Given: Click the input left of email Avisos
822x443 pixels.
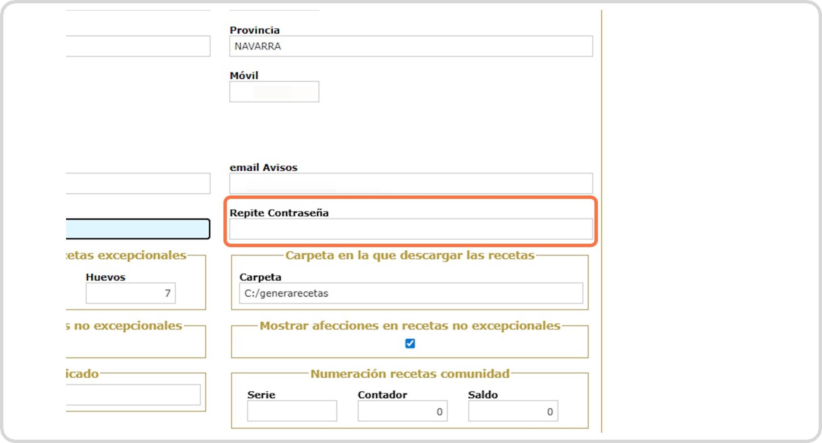Looking at the screenshot, I should pos(138,183).
